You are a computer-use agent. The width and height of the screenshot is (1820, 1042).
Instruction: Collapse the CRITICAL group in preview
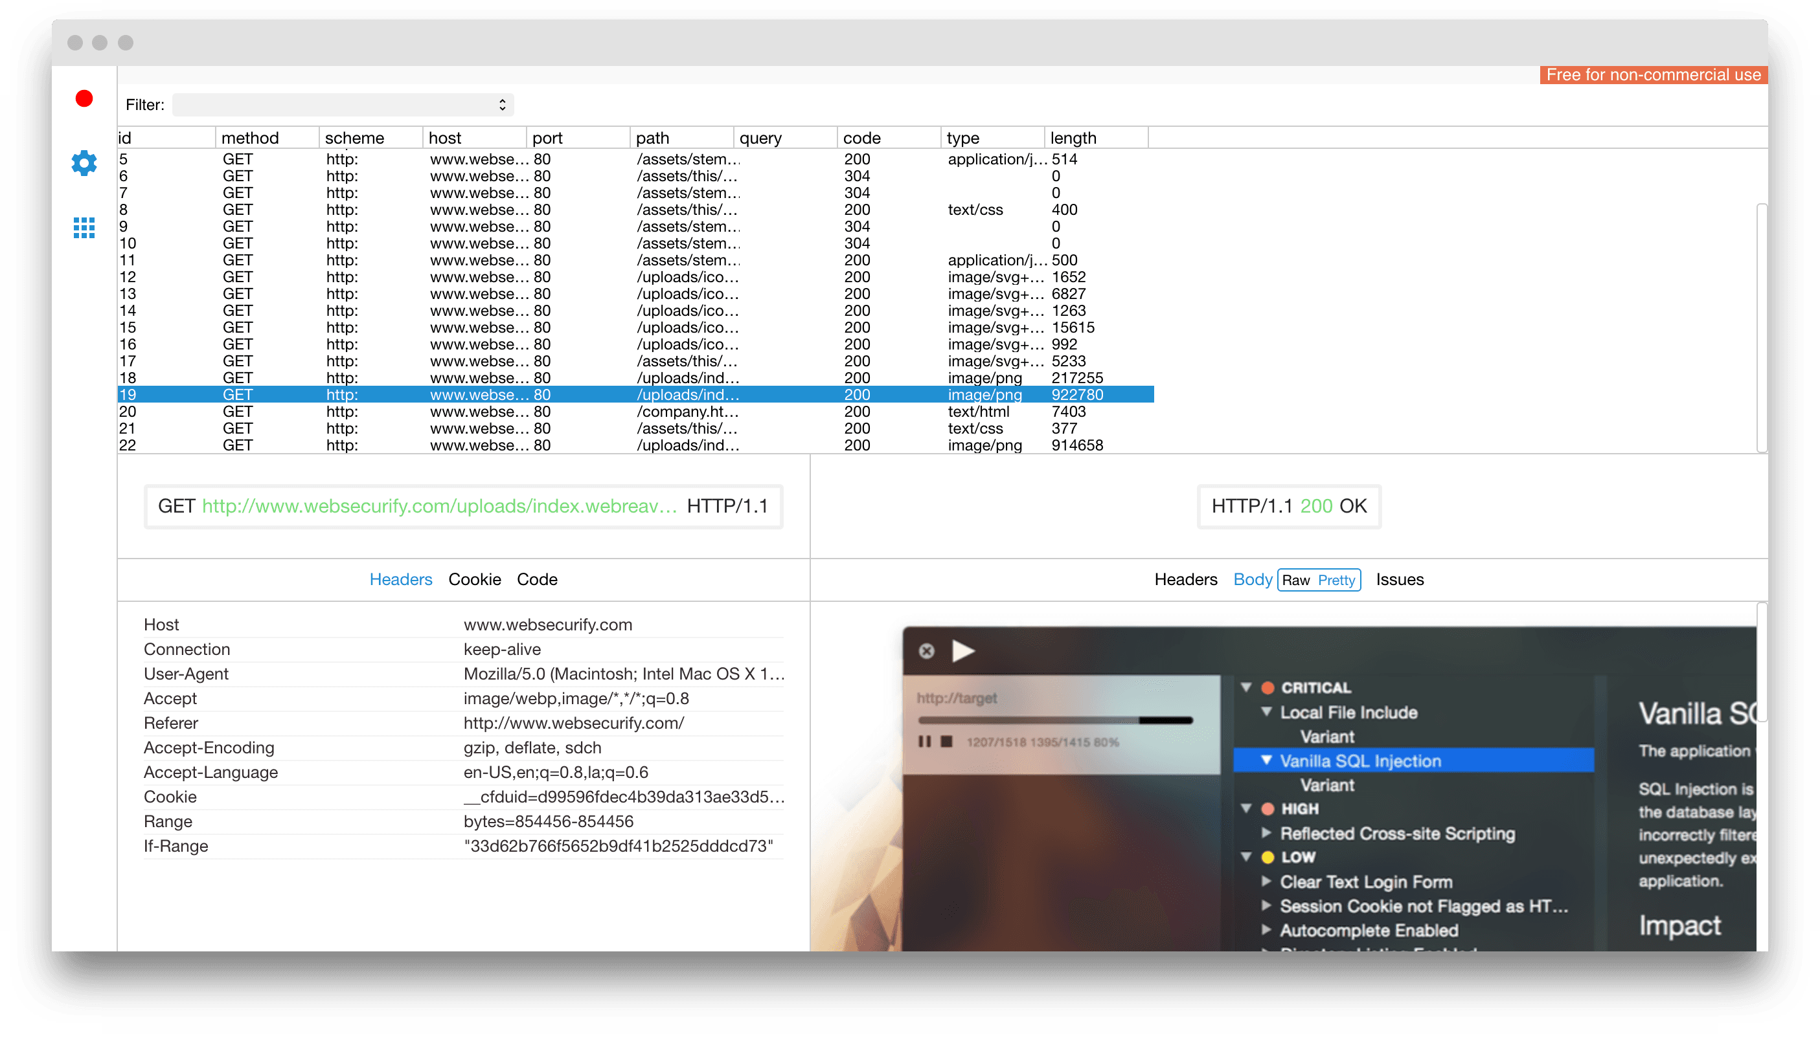coord(1246,687)
